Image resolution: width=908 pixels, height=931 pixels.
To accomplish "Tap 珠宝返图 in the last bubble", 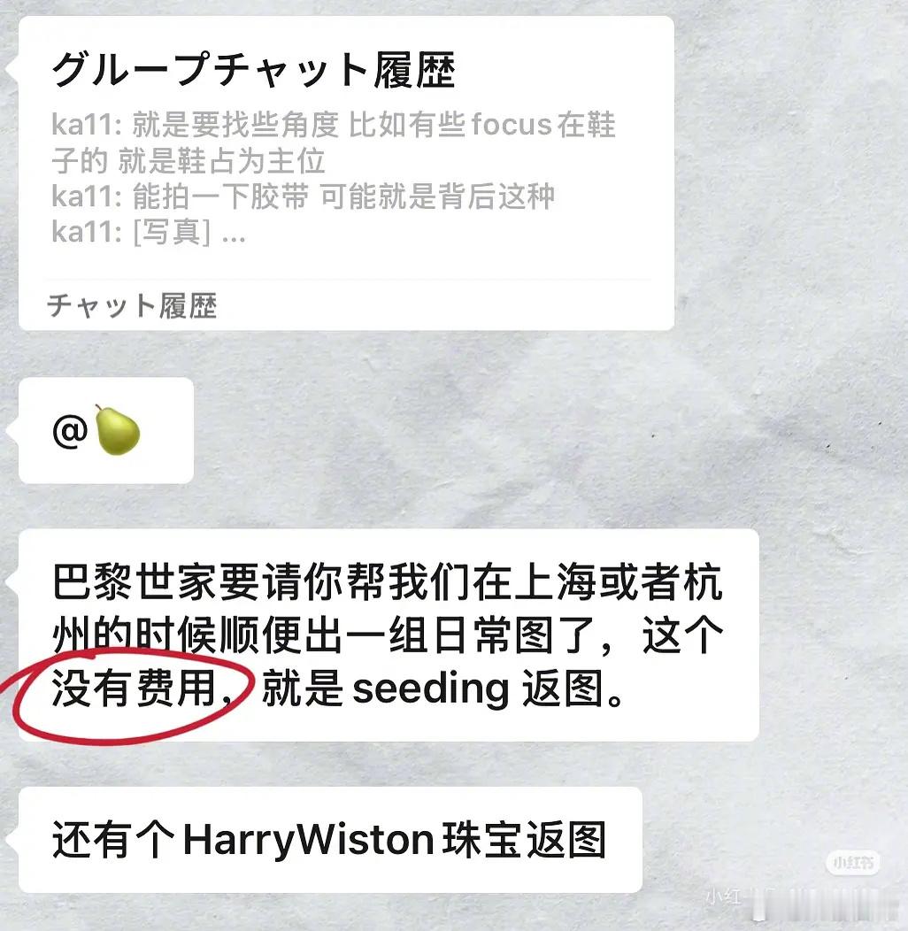I will 524,840.
